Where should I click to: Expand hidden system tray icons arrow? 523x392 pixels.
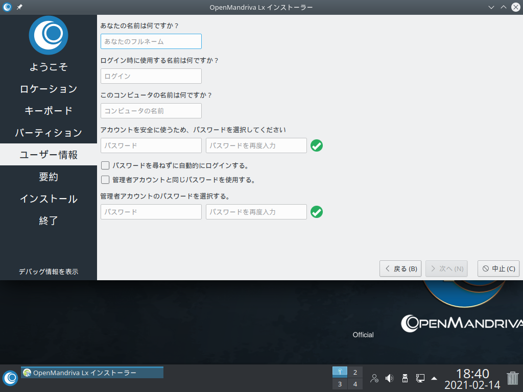point(434,378)
